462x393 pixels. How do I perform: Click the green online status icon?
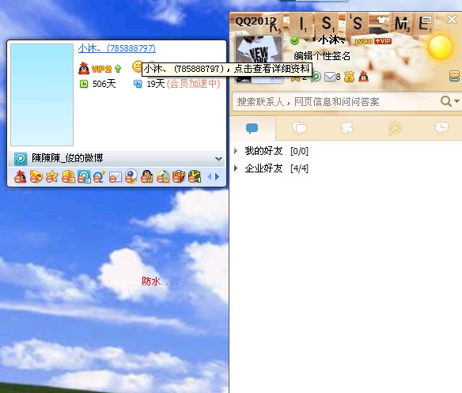(294, 40)
